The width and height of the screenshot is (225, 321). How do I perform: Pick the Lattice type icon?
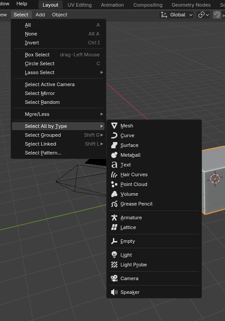point(114,227)
